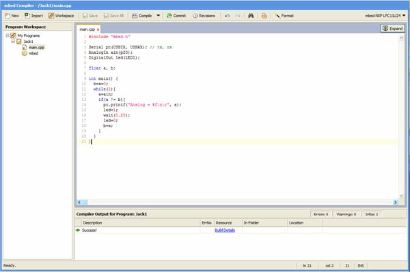Commit changes with the Commit button
Viewport: 410px width, 272px height.
coord(176,16)
